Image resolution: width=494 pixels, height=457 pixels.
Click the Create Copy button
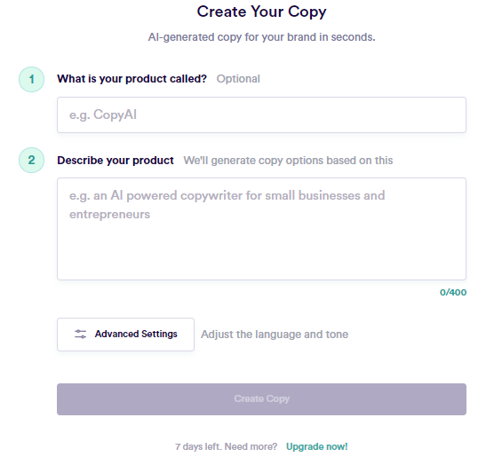click(x=261, y=399)
